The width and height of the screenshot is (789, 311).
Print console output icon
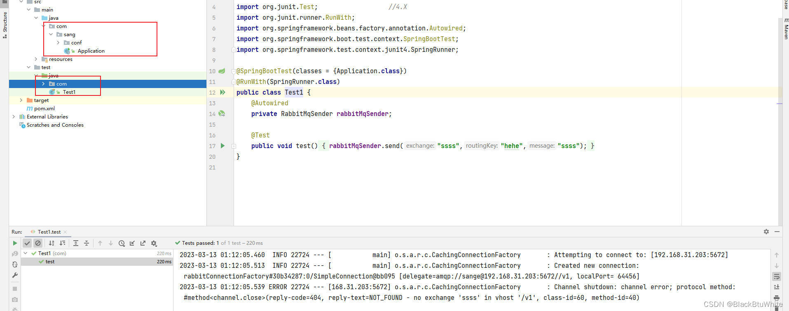tap(777, 298)
